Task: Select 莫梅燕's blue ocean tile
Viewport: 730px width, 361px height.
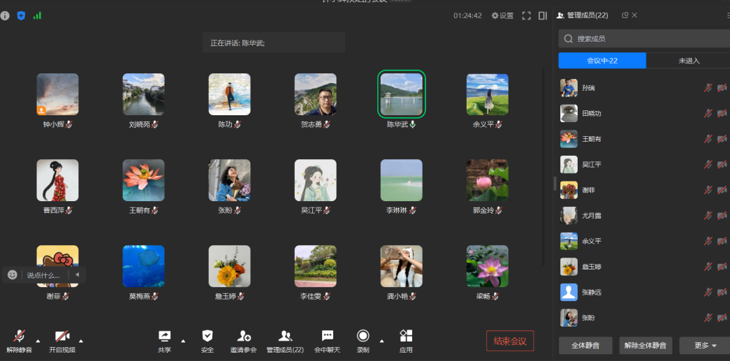Action: coord(143,266)
